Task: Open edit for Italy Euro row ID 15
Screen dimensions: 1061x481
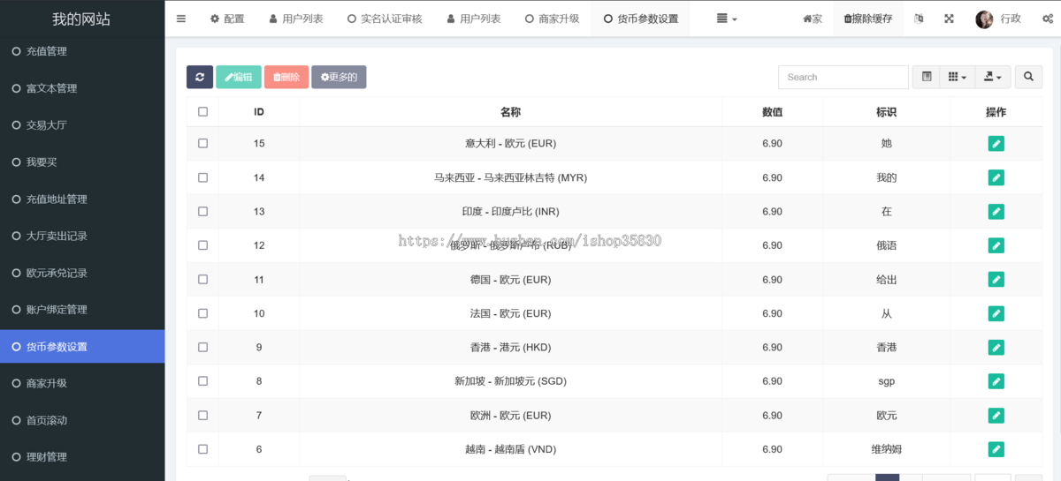Action: (996, 144)
